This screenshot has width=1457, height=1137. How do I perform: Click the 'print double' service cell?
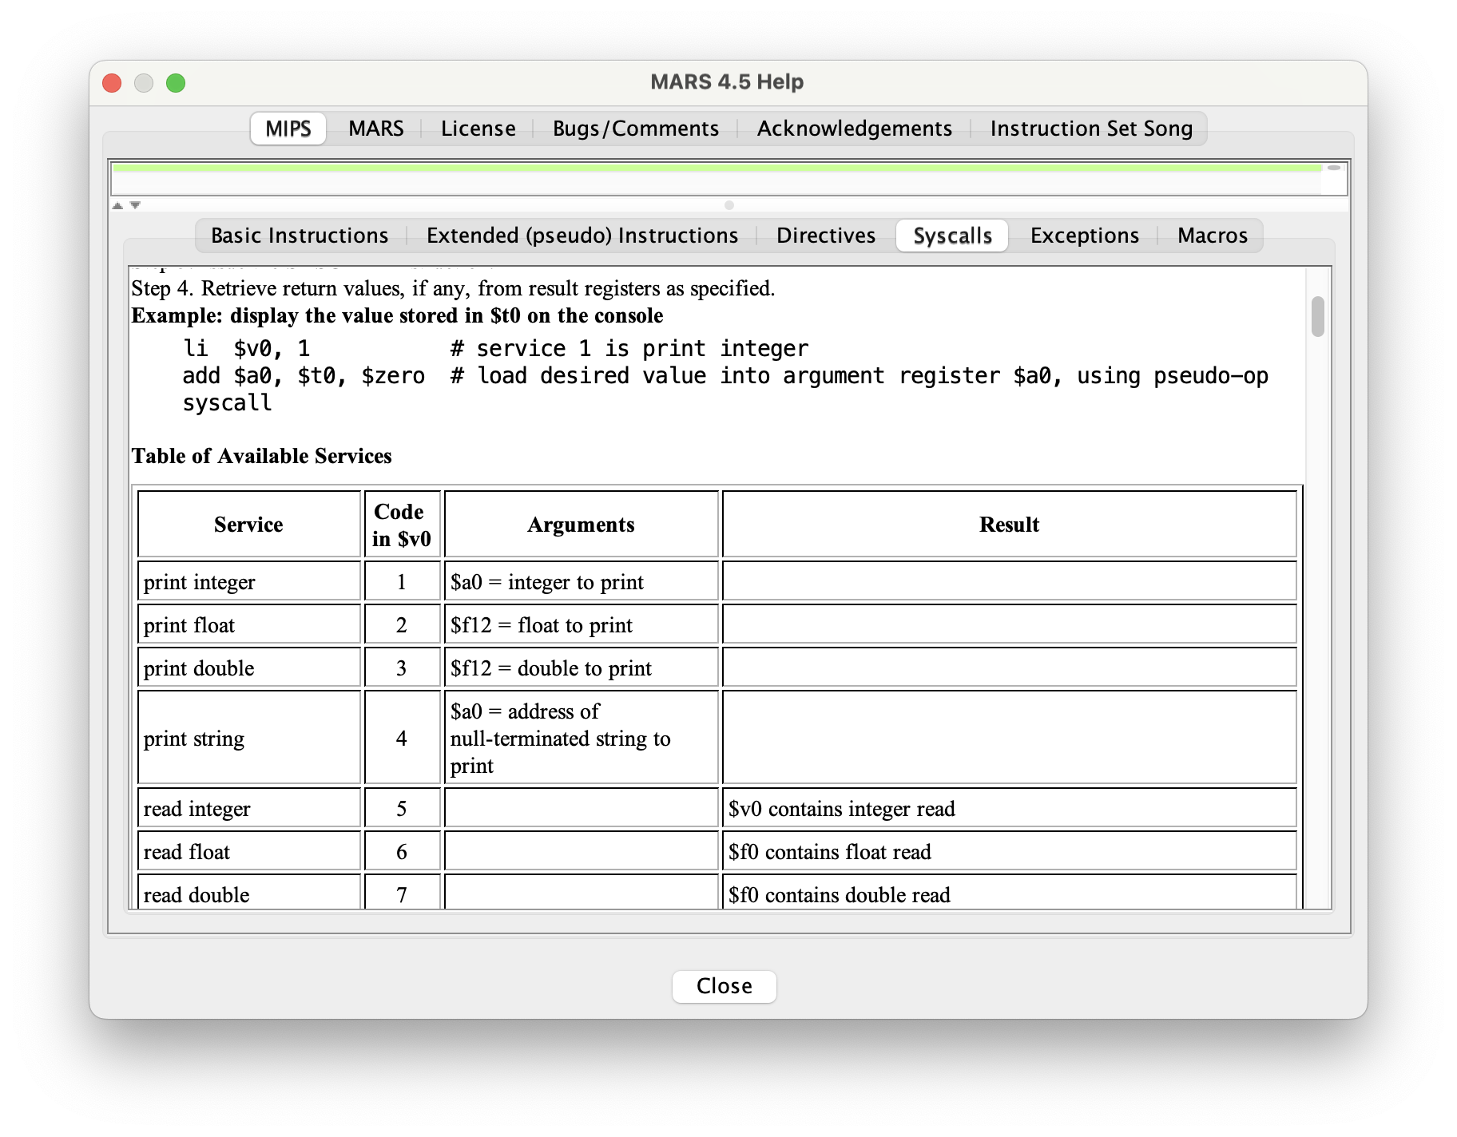[x=249, y=668]
